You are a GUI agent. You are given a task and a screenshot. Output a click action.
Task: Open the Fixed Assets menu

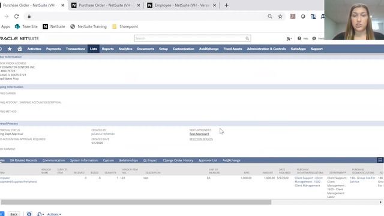click(233, 49)
